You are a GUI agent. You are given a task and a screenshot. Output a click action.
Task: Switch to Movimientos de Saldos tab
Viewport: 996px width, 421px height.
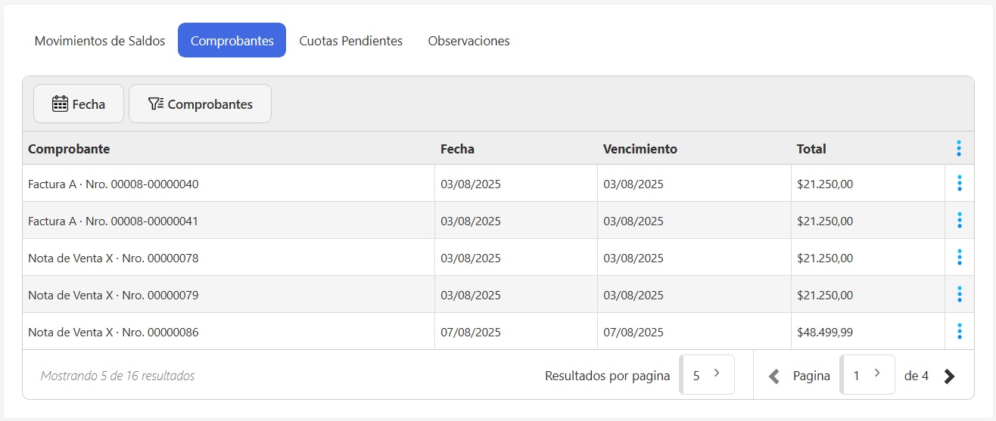pyautogui.click(x=100, y=41)
